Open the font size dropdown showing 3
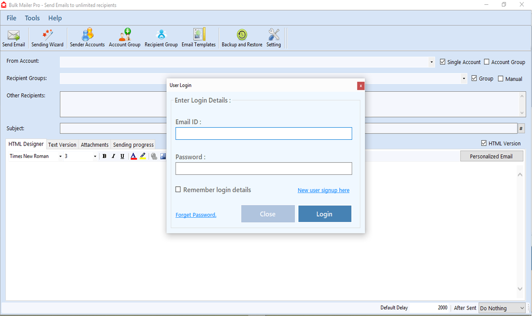 tap(95, 156)
